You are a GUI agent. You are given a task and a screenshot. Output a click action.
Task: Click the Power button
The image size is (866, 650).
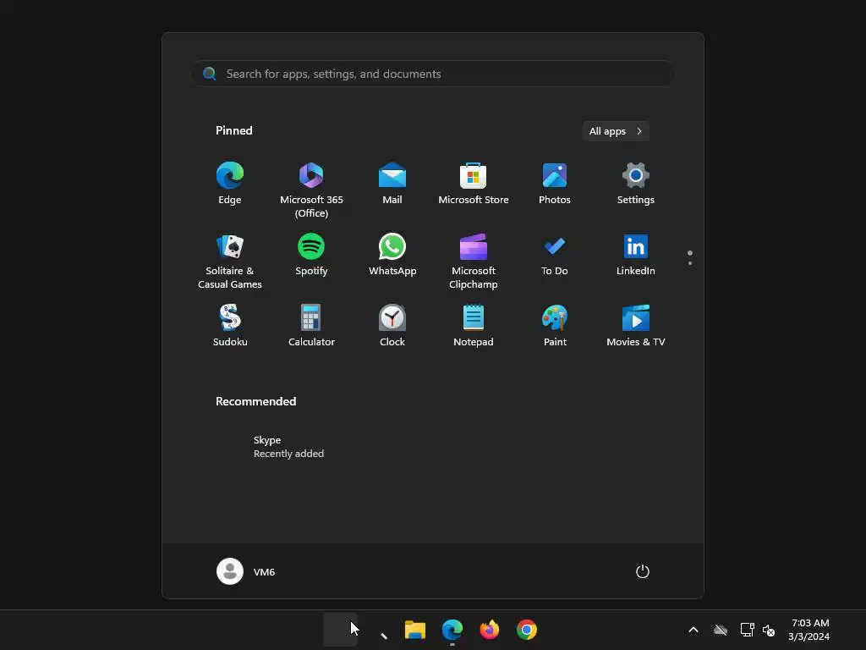643,571
